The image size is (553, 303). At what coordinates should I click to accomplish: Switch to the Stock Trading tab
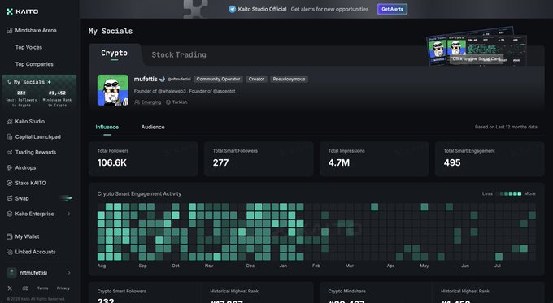[x=179, y=55]
